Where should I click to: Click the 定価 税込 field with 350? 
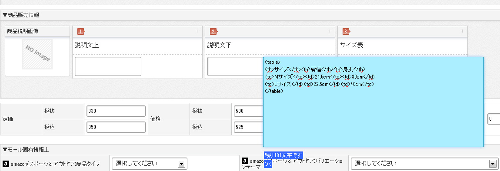coord(116,127)
